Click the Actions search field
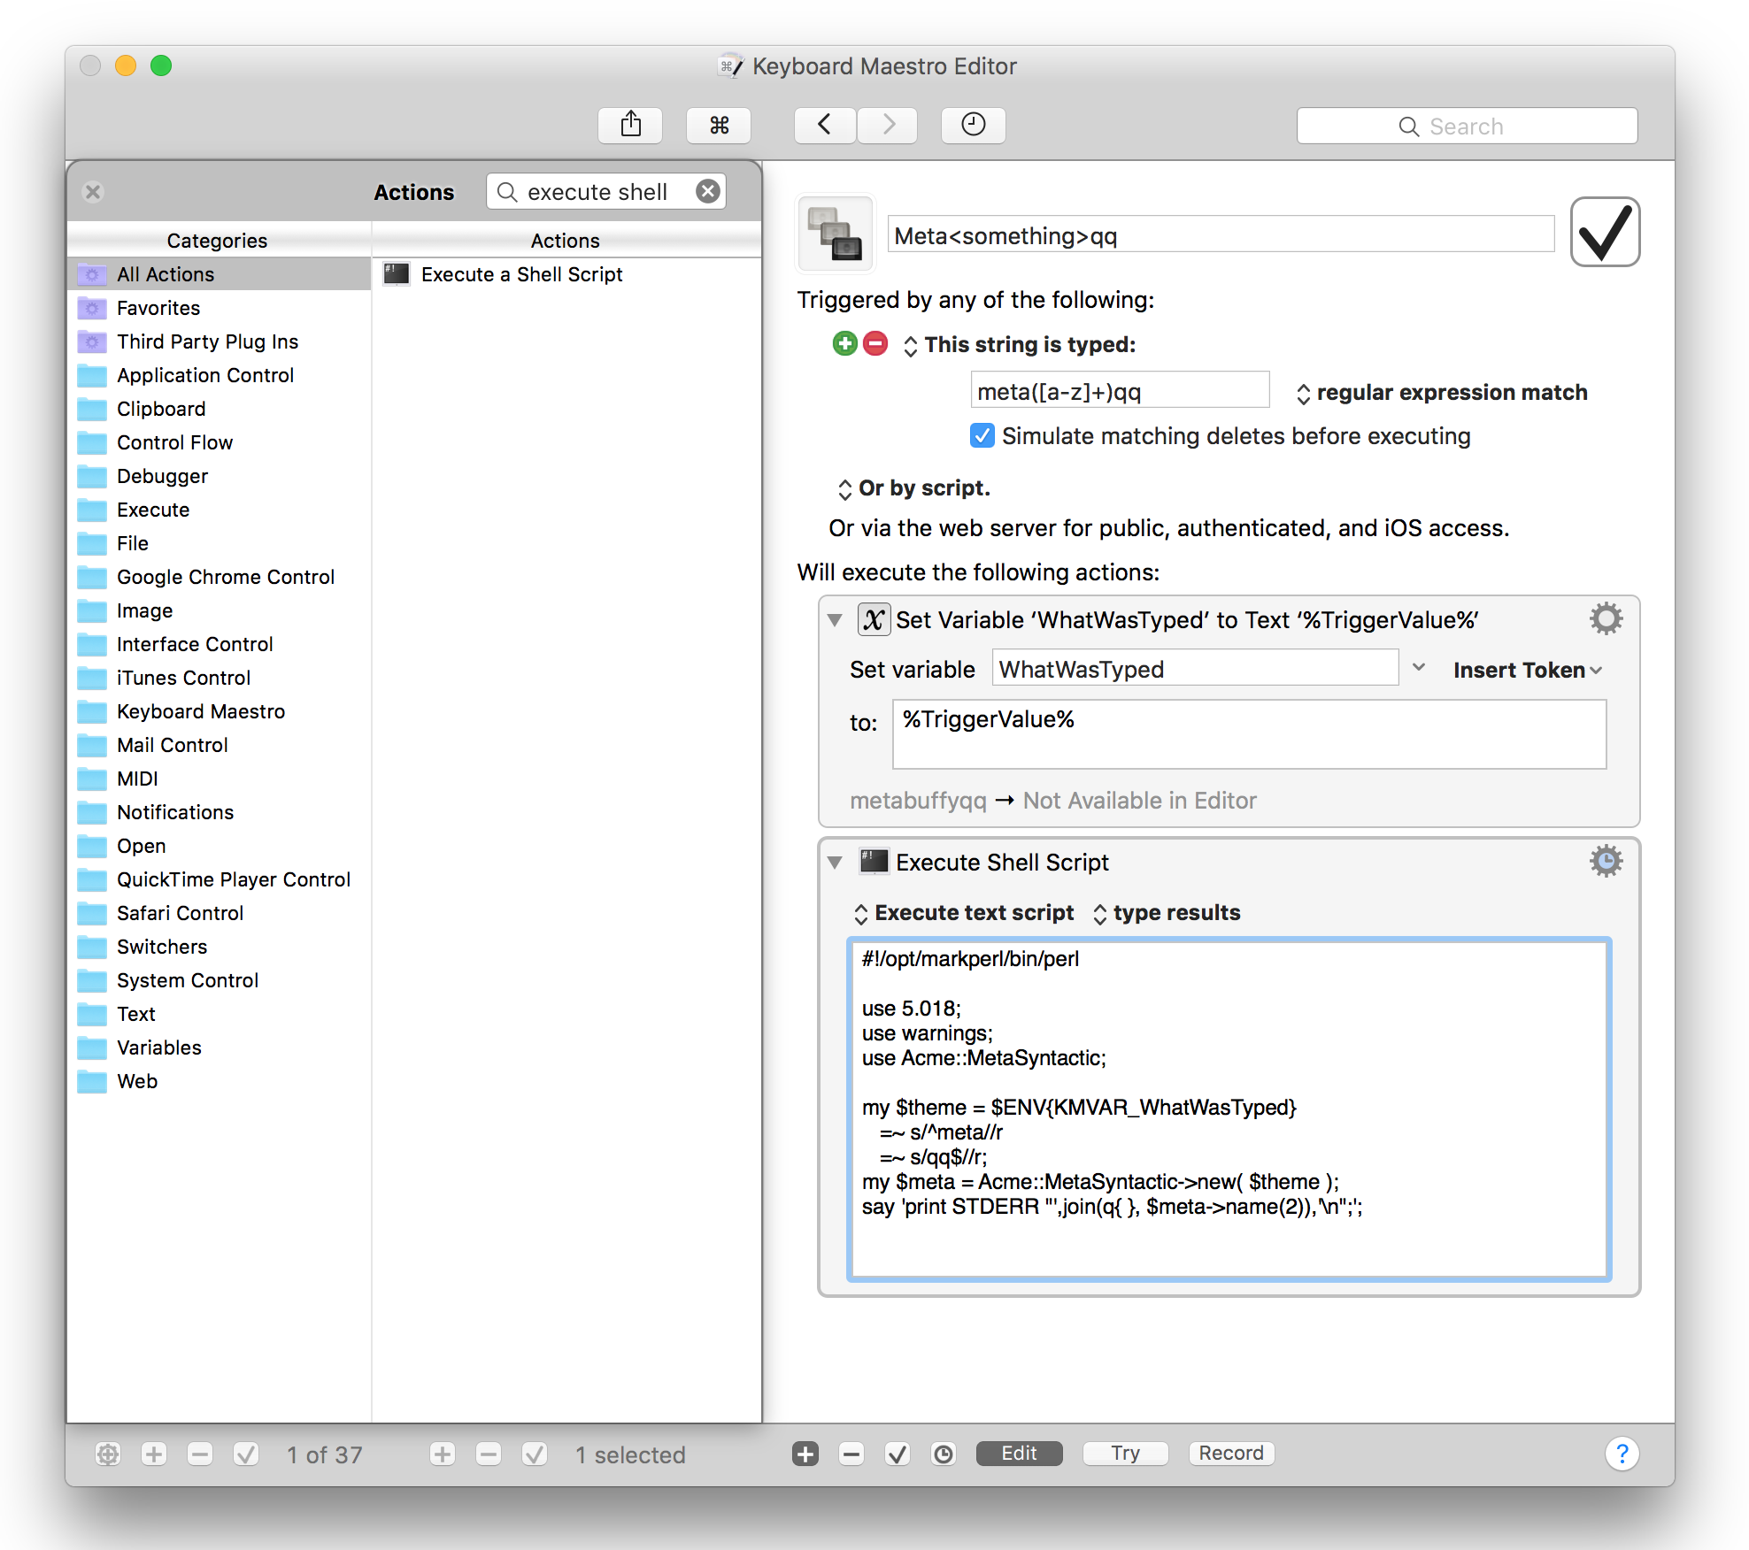This screenshot has width=1749, height=1550. pyautogui.click(x=606, y=191)
